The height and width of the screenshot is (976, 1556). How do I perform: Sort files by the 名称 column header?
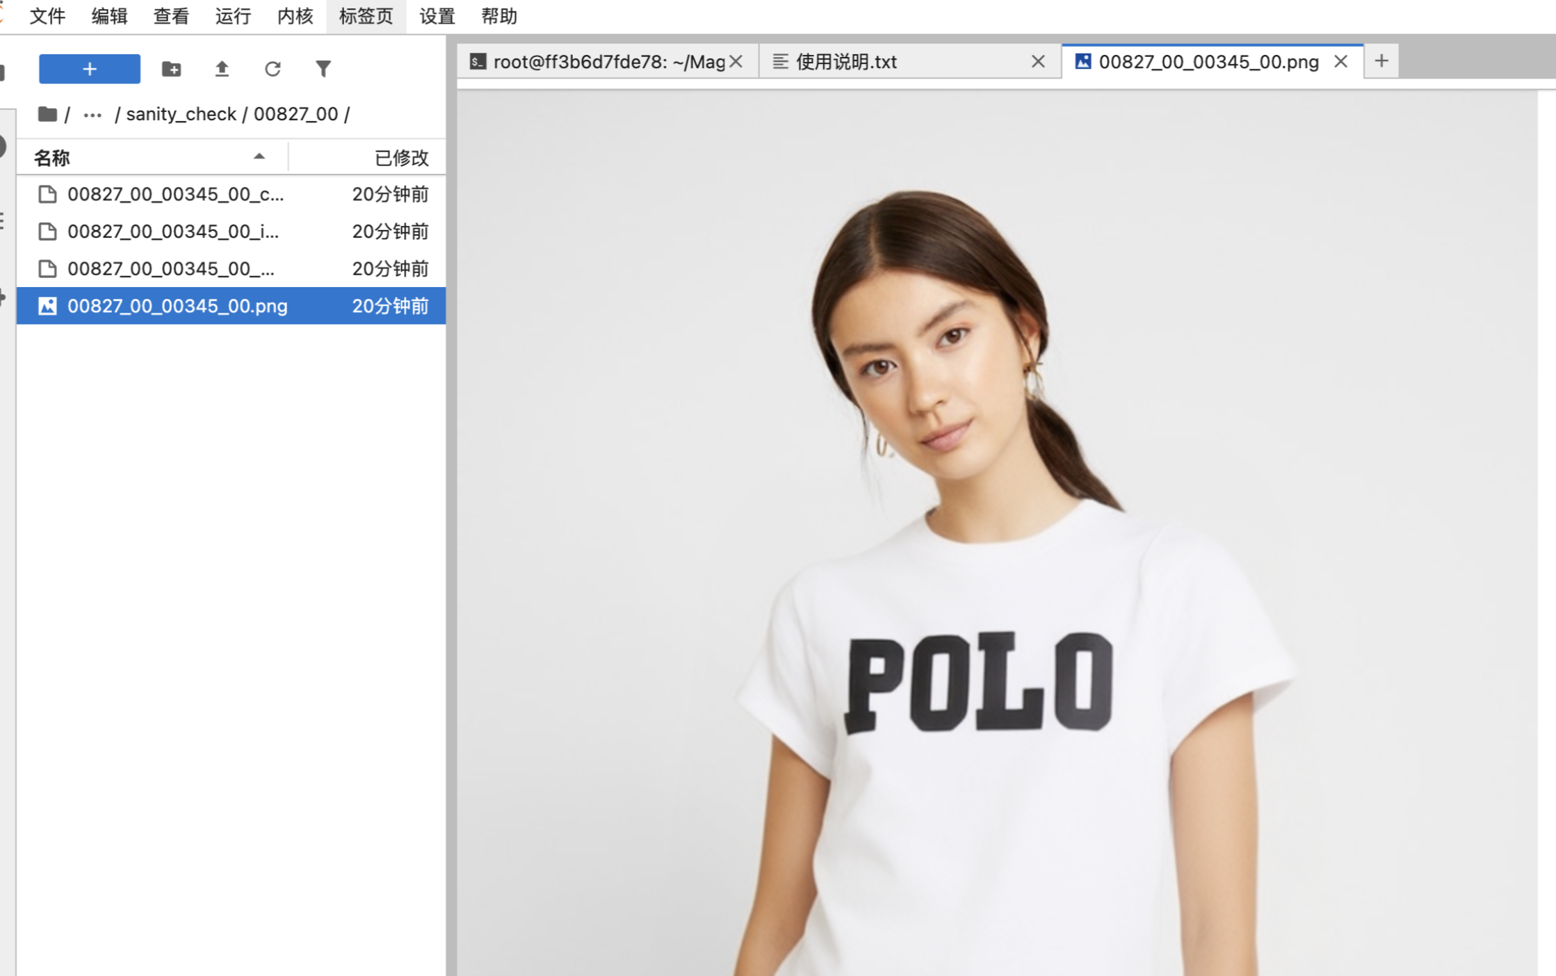(152, 158)
